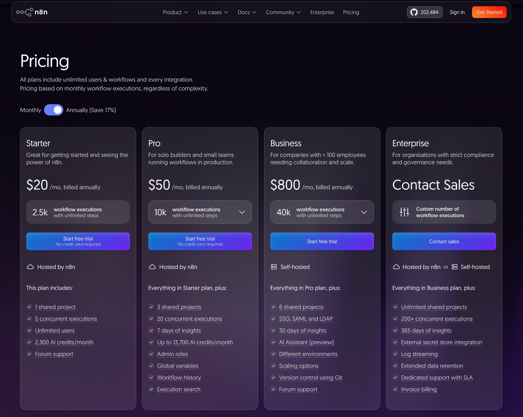Click the 30 days of insights feature
This screenshot has width=523, height=417.
pos(303,330)
